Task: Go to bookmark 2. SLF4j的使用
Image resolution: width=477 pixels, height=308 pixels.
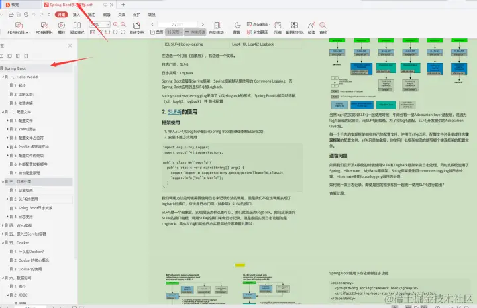Action: [x=26, y=199]
